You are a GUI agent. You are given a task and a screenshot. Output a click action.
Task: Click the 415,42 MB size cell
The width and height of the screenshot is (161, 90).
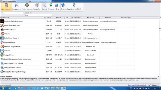[49, 55]
